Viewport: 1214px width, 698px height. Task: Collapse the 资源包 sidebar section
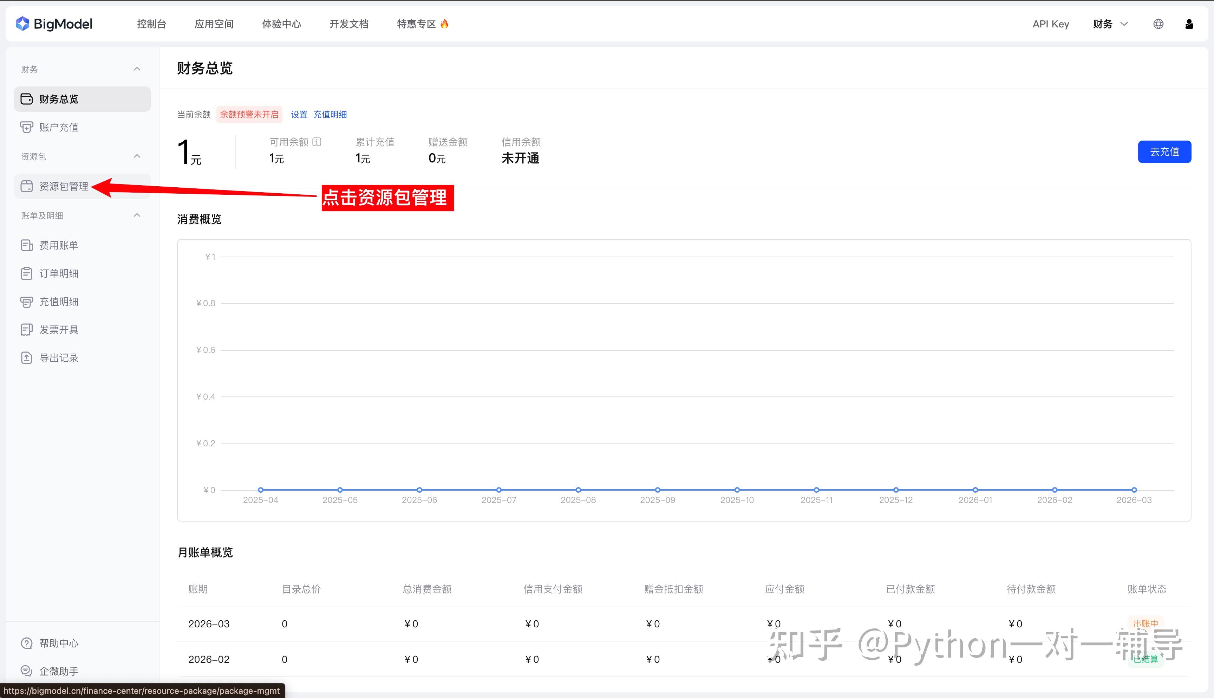[137, 156]
